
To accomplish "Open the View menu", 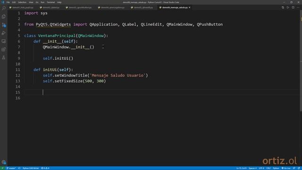I will pos(31,2).
